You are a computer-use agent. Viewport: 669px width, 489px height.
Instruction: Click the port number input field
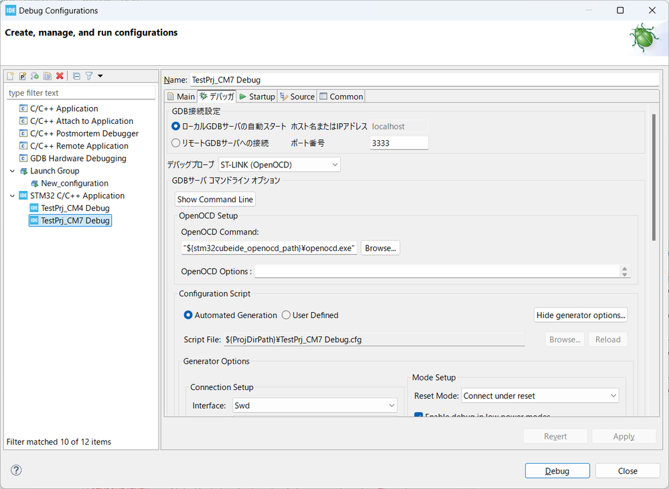pos(398,143)
